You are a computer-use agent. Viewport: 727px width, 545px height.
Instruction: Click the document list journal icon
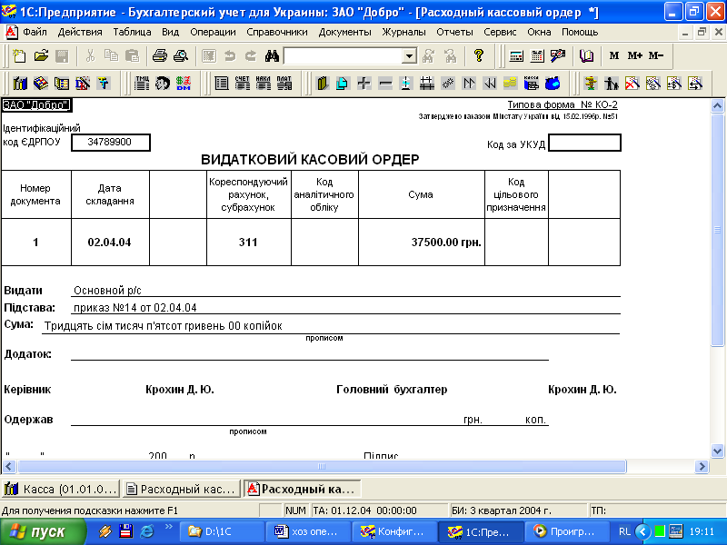(x=222, y=84)
